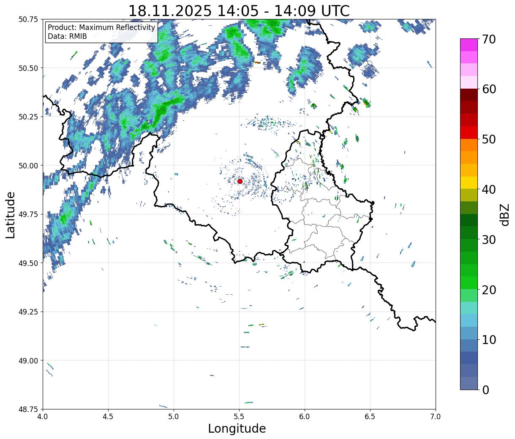This screenshot has height=439, width=515.
Task: Click the plot title '18.11.2025 14:05 - 14:09 UTC'
Action: coord(239,11)
